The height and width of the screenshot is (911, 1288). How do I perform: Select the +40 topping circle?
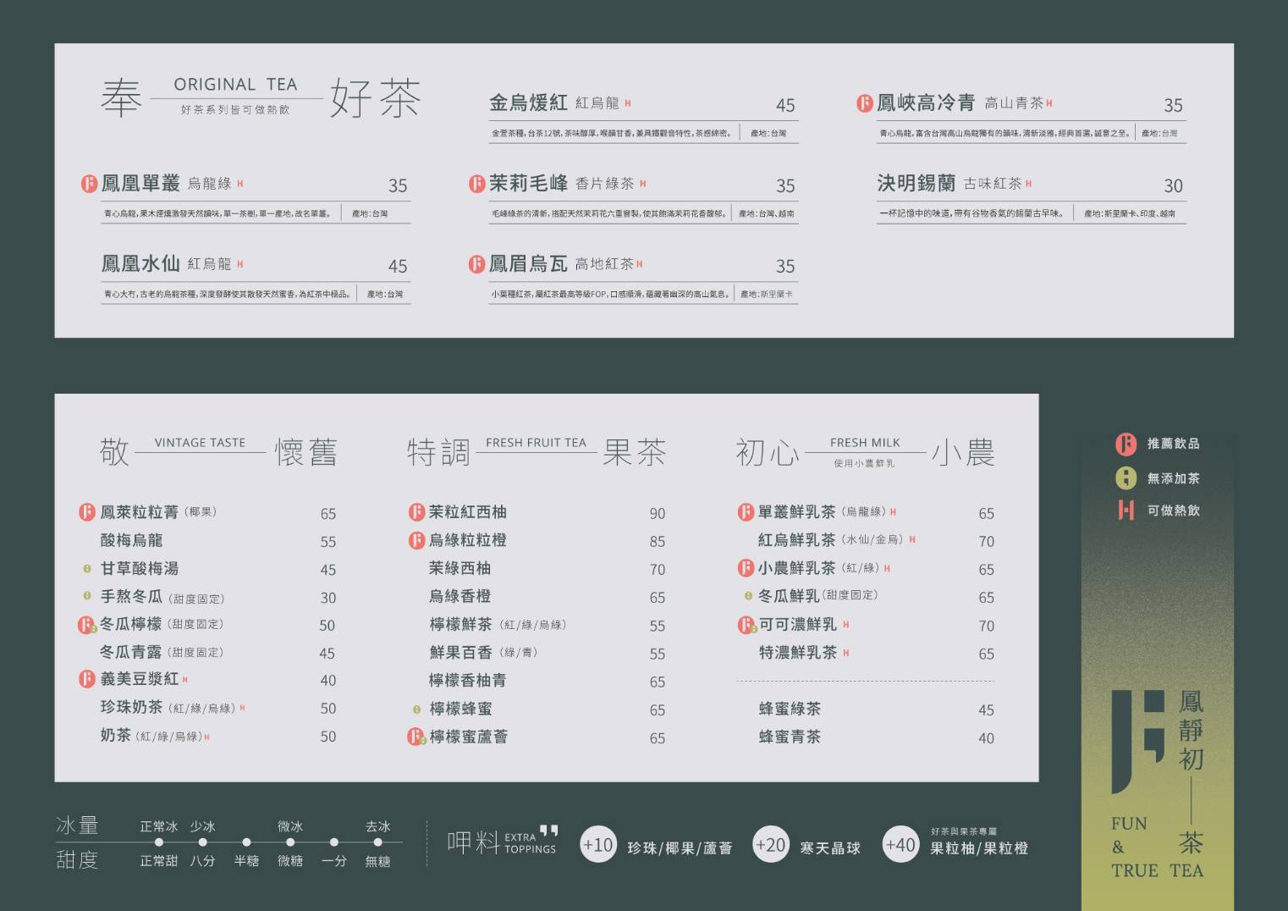tap(900, 845)
